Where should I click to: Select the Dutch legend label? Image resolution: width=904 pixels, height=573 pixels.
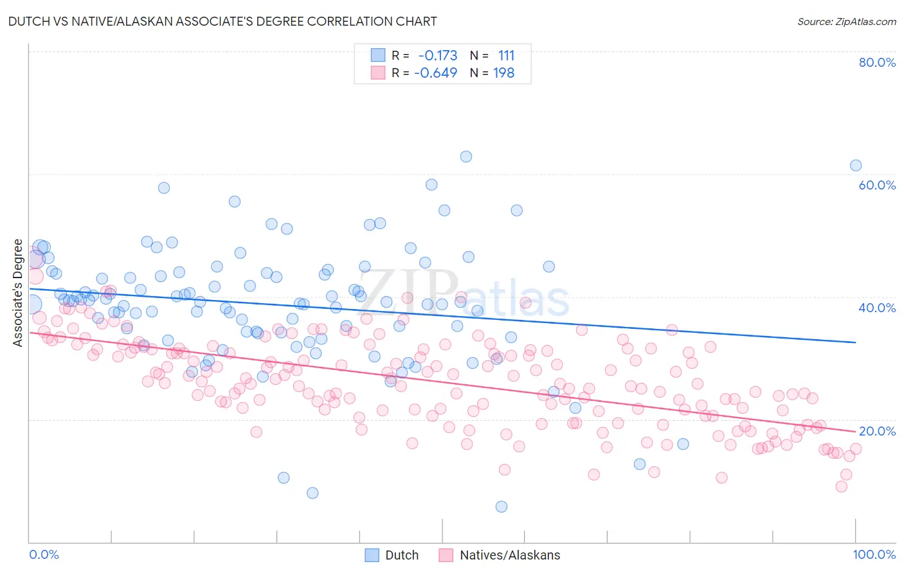pyautogui.click(x=402, y=555)
